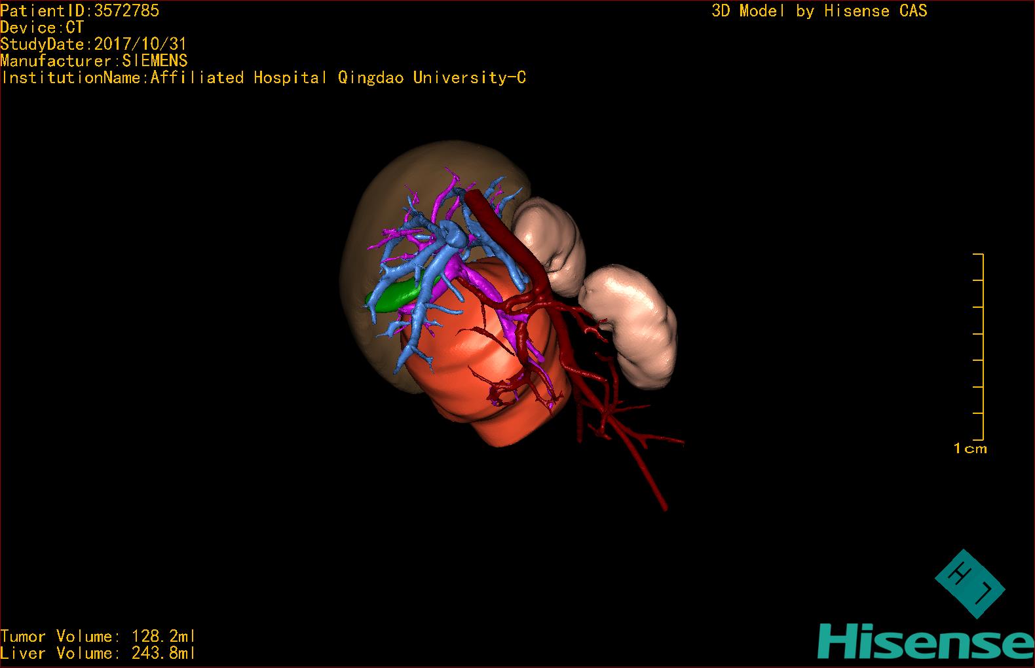Click the vertical scale ruler
Viewport: 1035px width, 668px height.
click(x=979, y=346)
